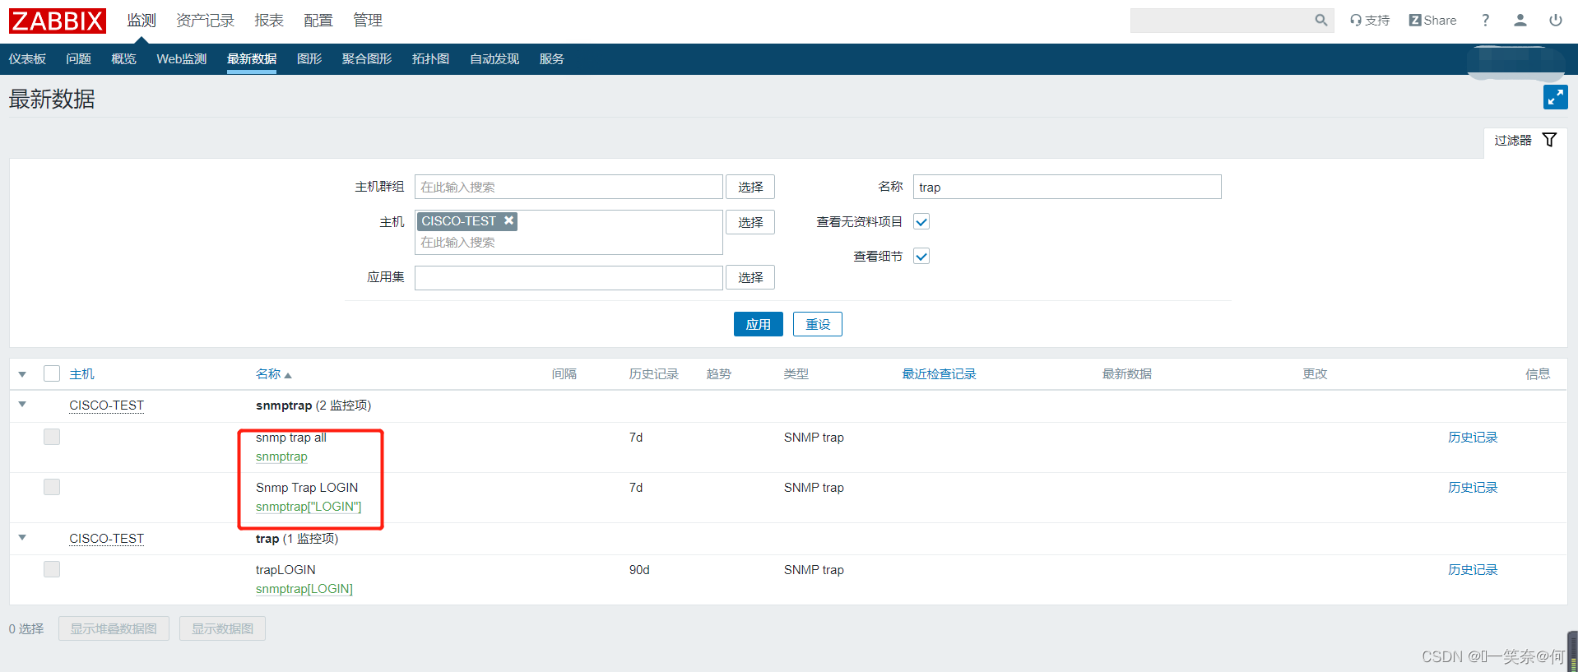Click the ZABBIX logo
1578x672 pixels.
(58, 21)
